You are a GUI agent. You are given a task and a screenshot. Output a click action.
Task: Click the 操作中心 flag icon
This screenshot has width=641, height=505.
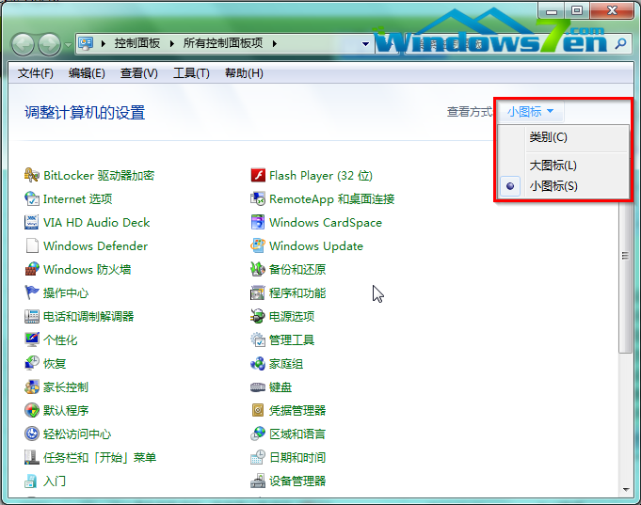point(31,292)
